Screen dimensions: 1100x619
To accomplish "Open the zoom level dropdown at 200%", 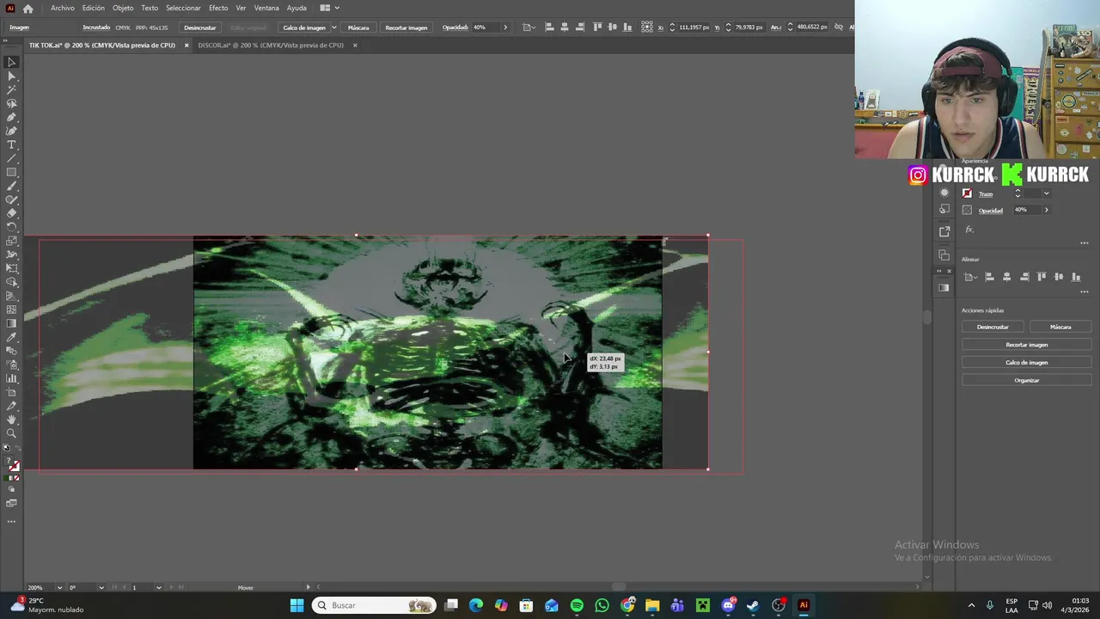I will pos(59,587).
